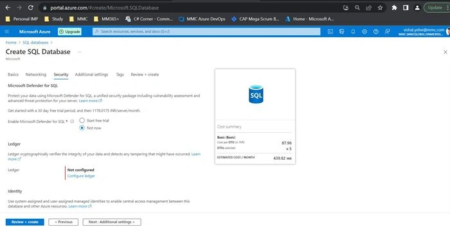The height and width of the screenshot is (231, 450).
Task: Open the MMC bookmark folder
Action: coord(78,19)
